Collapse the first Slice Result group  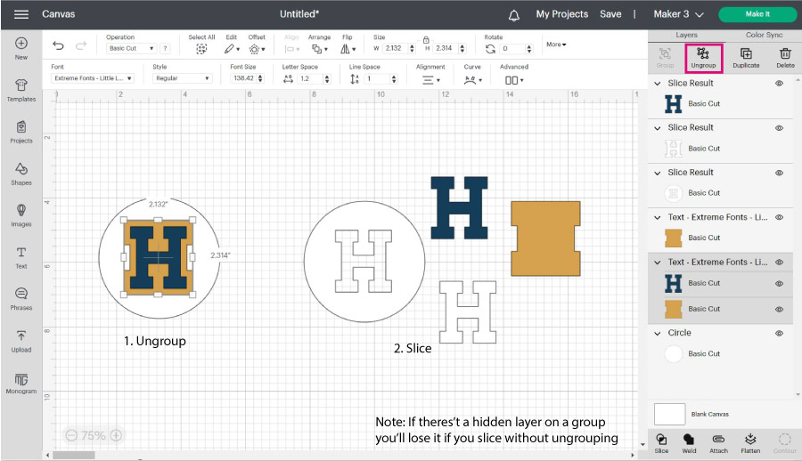tap(658, 84)
